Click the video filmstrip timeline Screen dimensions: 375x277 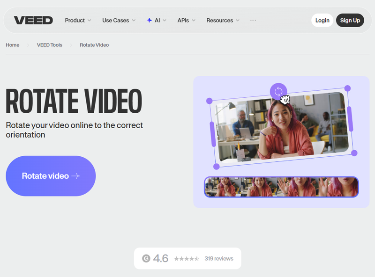281,187
